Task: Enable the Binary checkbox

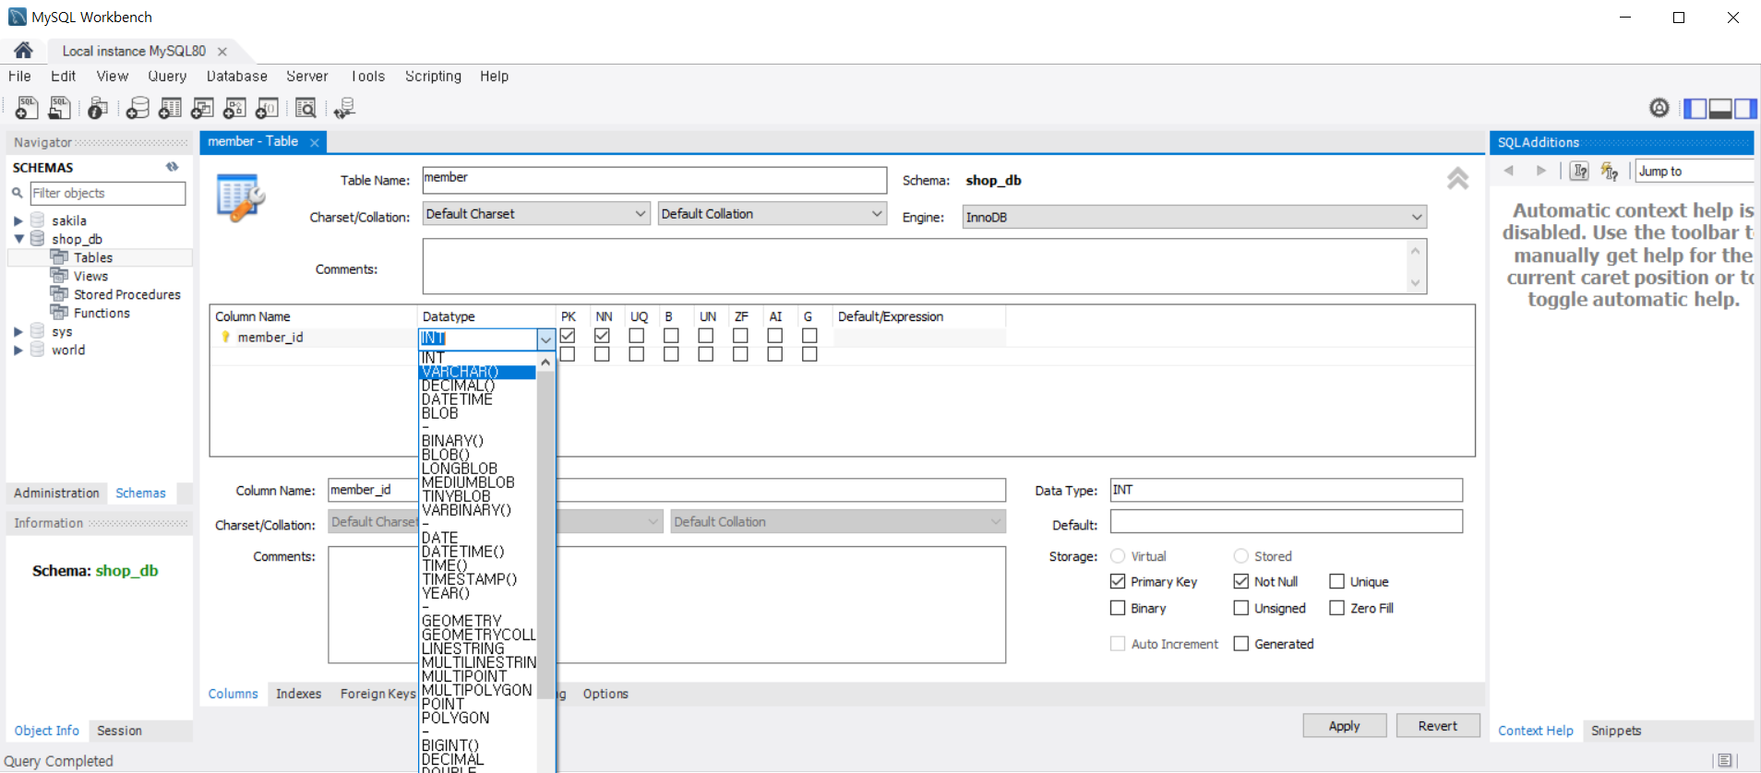Action: 1118,608
